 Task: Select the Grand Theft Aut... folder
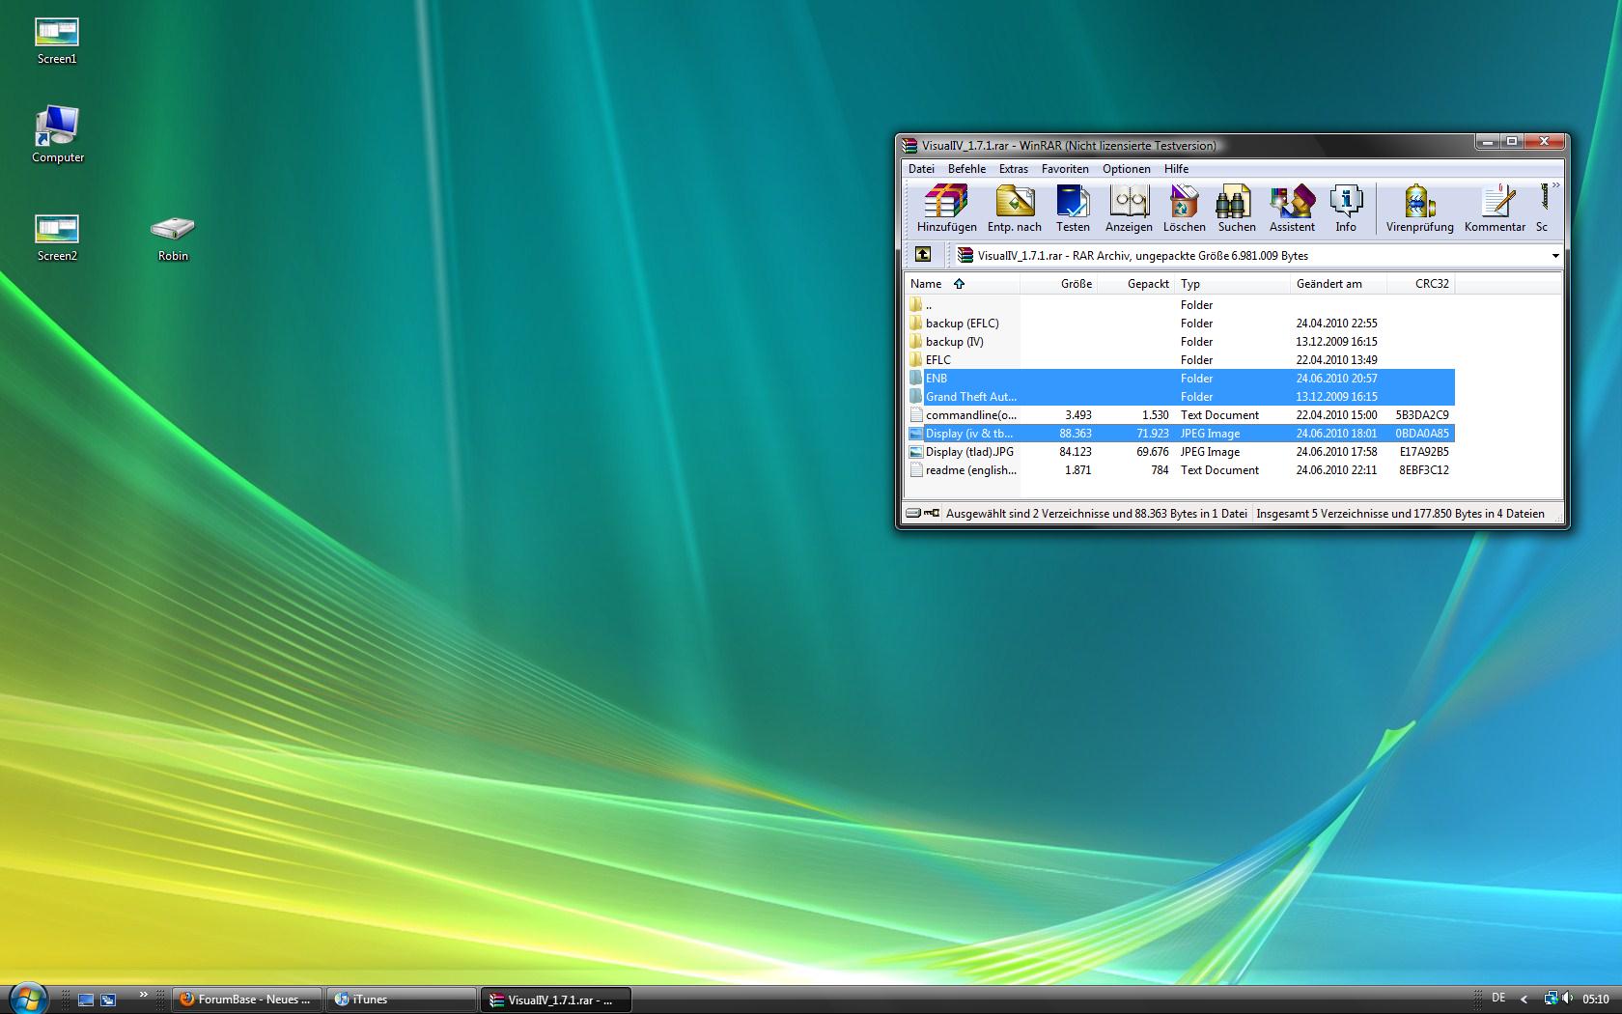tap(1180, 397)
